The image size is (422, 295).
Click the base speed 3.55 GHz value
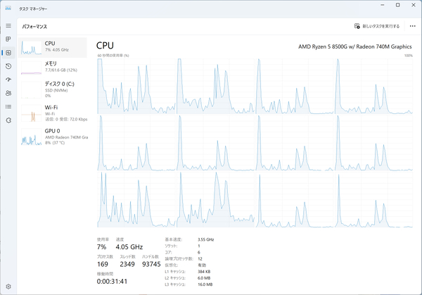point(205,239)
